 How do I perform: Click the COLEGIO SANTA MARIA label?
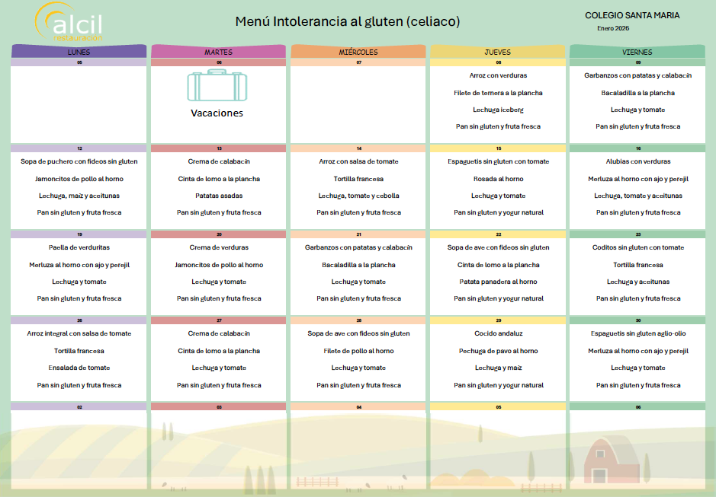point(632,15)
